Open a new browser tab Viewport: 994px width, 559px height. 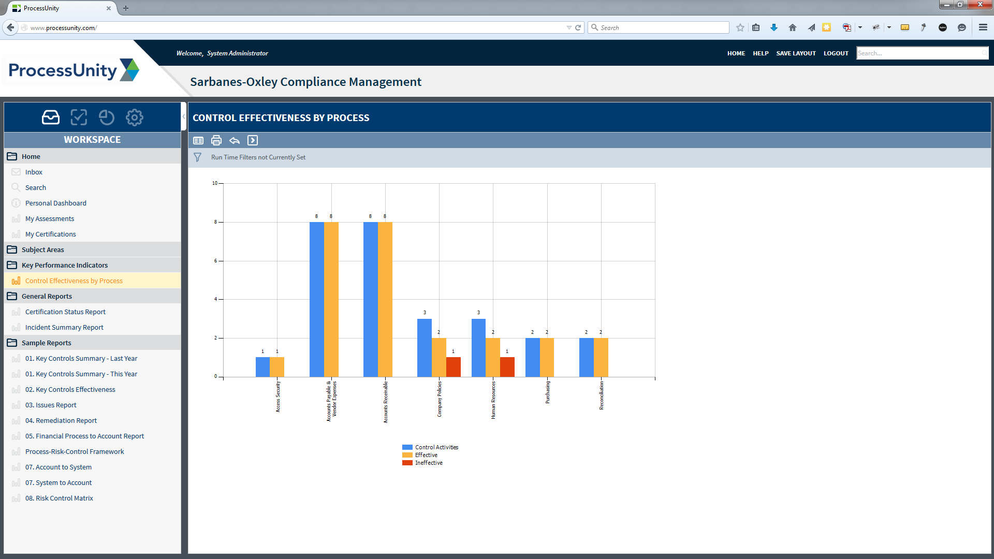[126, 8]
